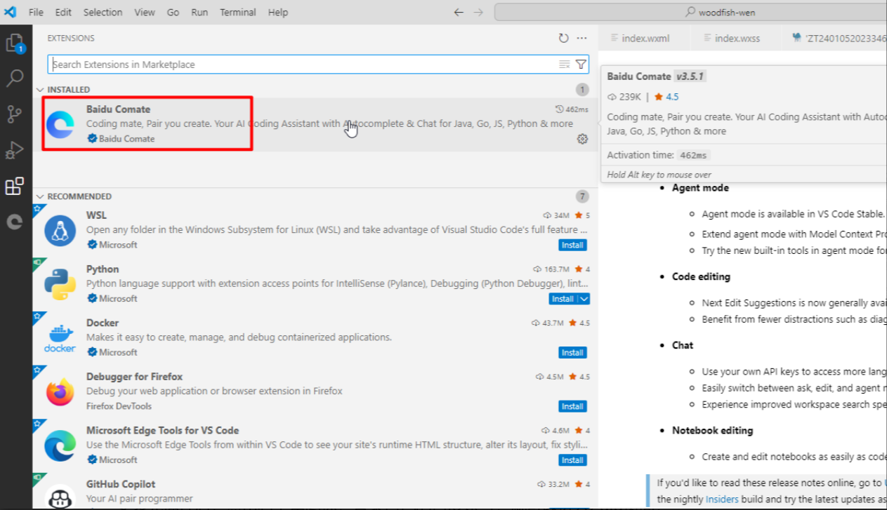
Task: Click the Baidu Comate extension logo
Action: 60,124
